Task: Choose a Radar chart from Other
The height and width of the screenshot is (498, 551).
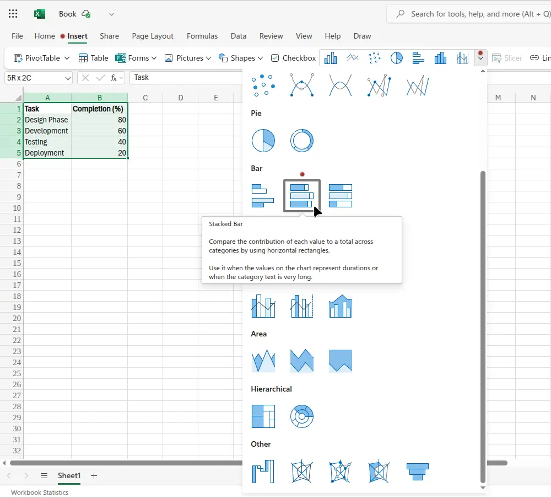Action: tap(302, 472)
